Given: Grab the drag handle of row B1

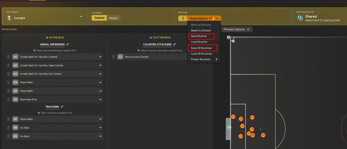Looking at the screenshot, I should (x=8, y=119).
